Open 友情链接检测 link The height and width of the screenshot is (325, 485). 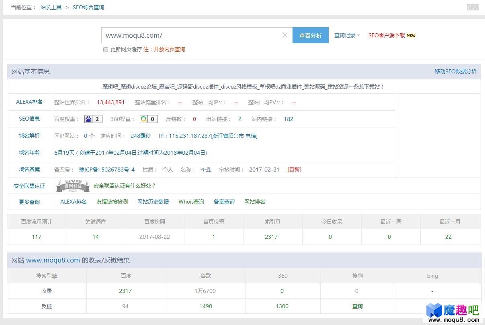pyautogui.click(x=112, y=202)
